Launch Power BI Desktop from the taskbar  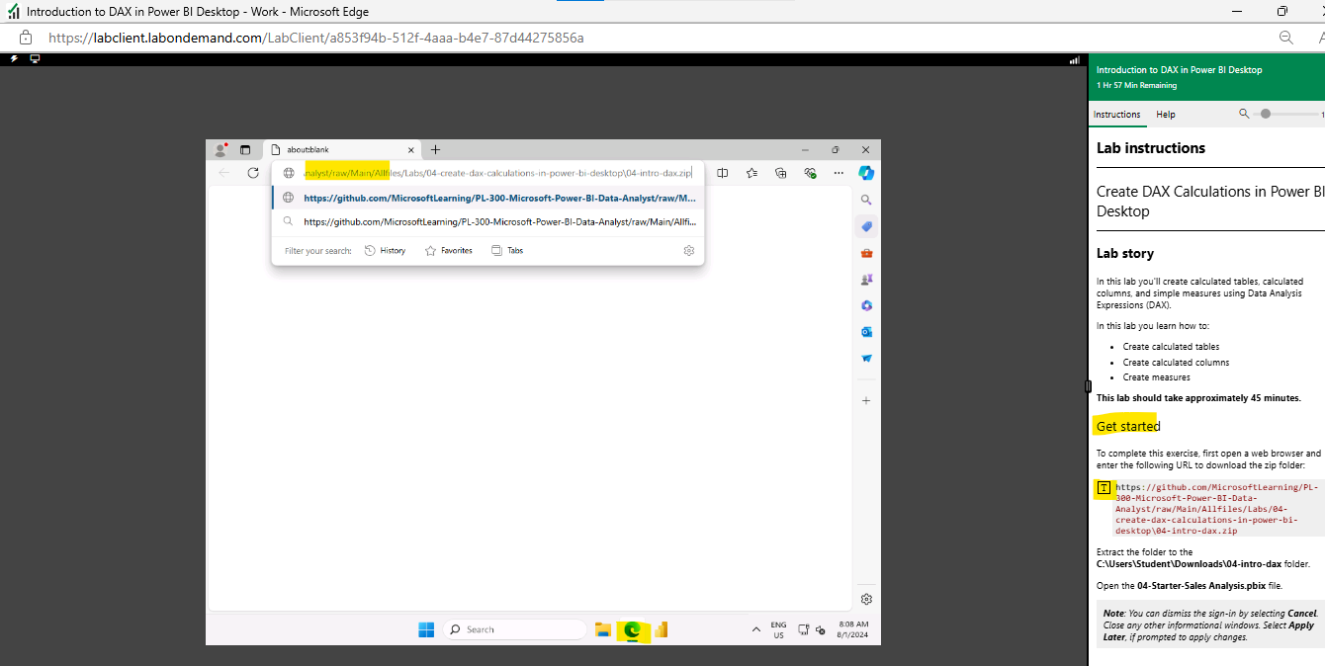click(661, 629)
